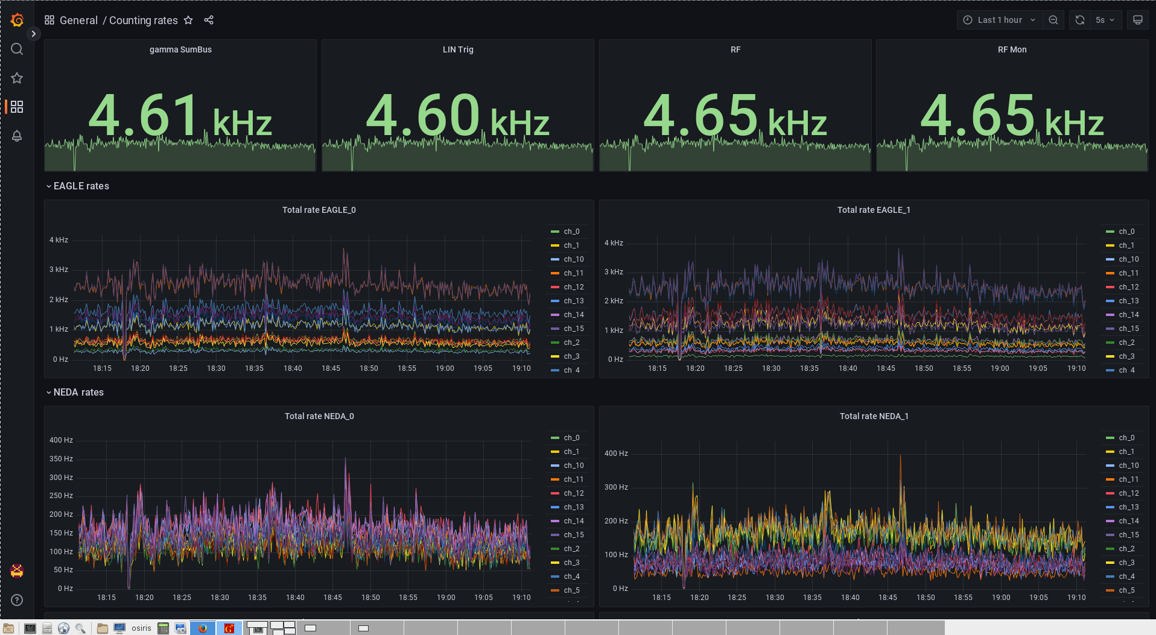Toggle ch_0 series in EAGLE_0 legend
This screenshot has width=1156, height=635.
tap(571, 231)
